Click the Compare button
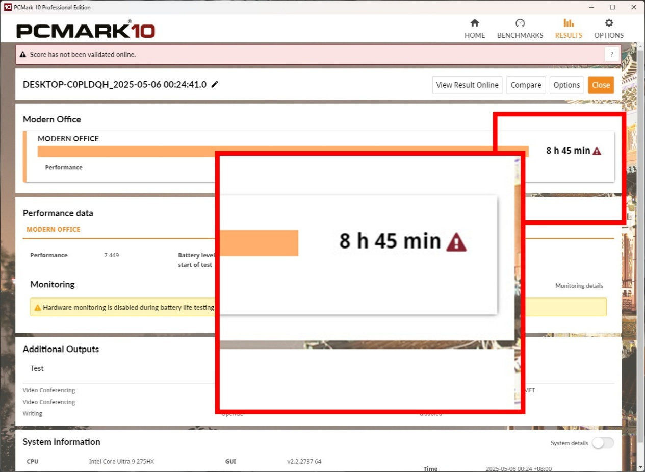Image resolution: width=645 pixels, height=472 pixels. 526,85
